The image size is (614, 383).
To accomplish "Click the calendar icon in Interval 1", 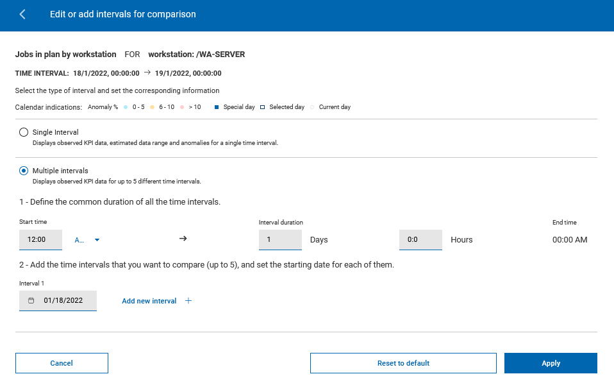I will tap(31, 300).
